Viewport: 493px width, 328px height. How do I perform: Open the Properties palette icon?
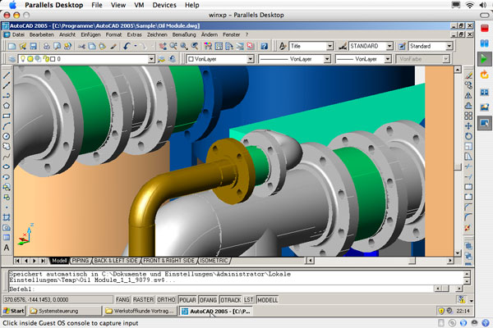(x=208, y=46)
